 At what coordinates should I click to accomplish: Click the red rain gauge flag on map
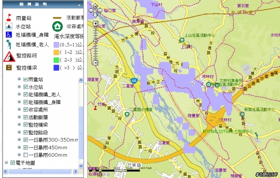(95, 107)
